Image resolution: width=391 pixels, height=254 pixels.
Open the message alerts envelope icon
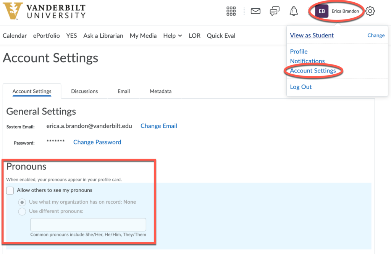coord(255,11)
